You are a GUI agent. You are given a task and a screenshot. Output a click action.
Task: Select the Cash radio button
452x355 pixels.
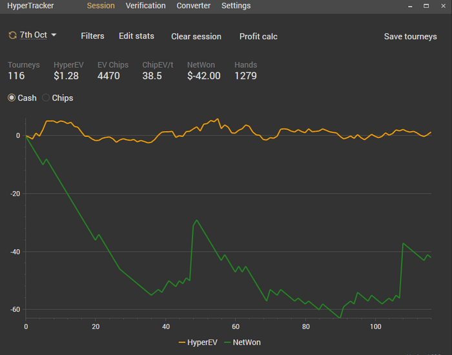pyautogui.click(x=12, y=97)
